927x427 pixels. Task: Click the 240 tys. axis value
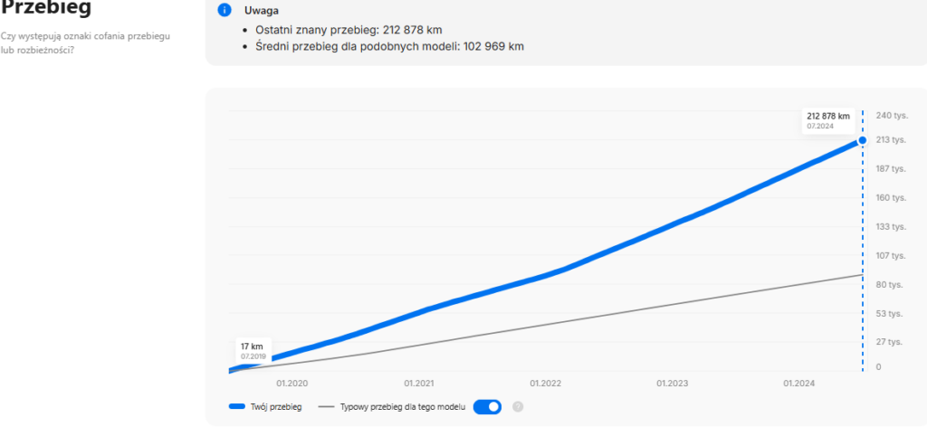[x=892, y=115]
